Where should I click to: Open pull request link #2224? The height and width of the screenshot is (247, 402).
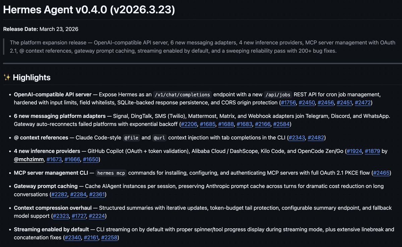[x=97, y=216]
